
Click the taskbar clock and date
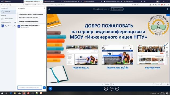(162, 93)
